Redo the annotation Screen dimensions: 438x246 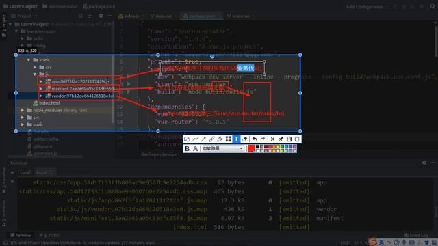click(x=263, y=139)
